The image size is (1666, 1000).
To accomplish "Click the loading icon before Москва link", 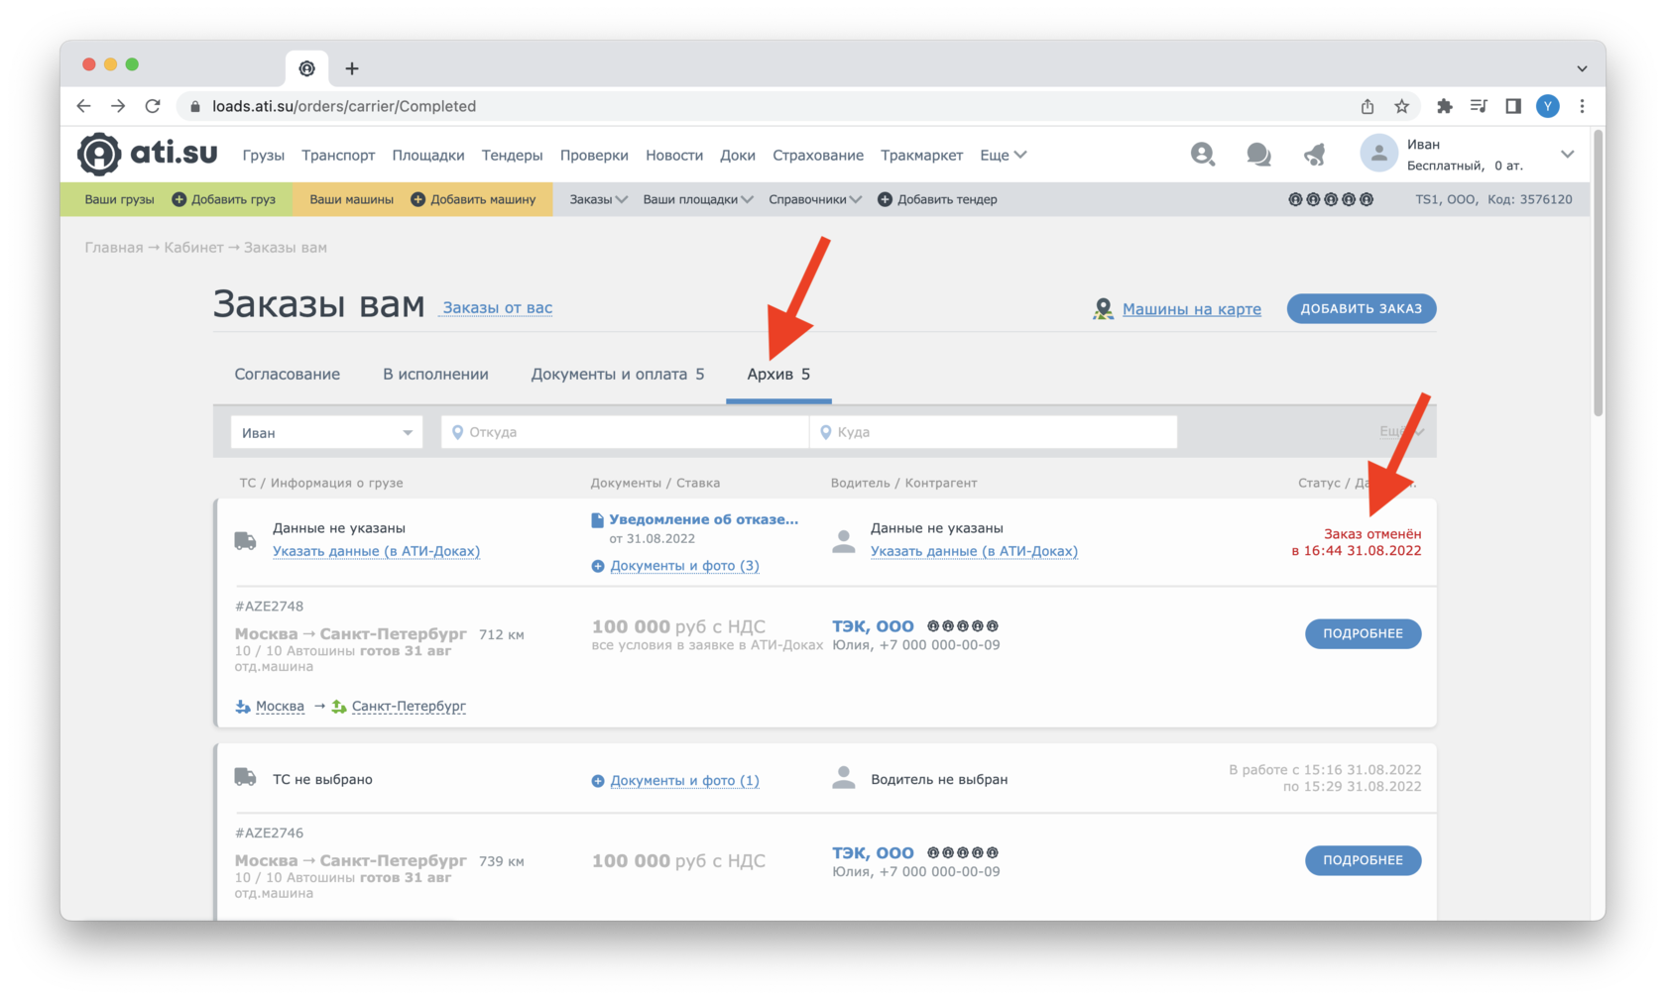I will click(x=243, y=707).
